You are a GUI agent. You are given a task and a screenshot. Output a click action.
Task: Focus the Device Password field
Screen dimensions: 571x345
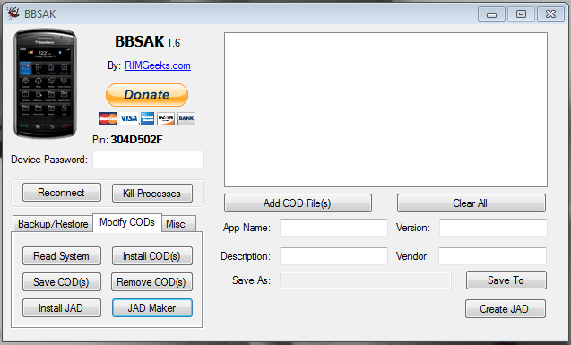148,160
